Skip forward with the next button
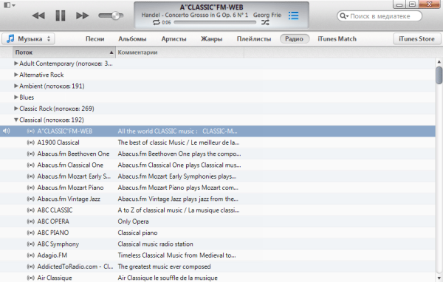 point(82,16)
